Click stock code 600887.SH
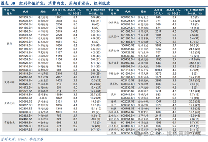 click(x=26, y=105)
